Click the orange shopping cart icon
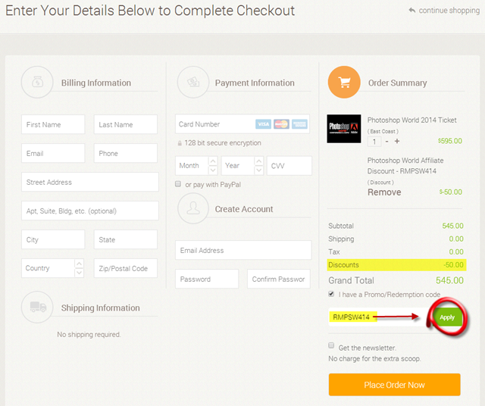 [344, 82]
